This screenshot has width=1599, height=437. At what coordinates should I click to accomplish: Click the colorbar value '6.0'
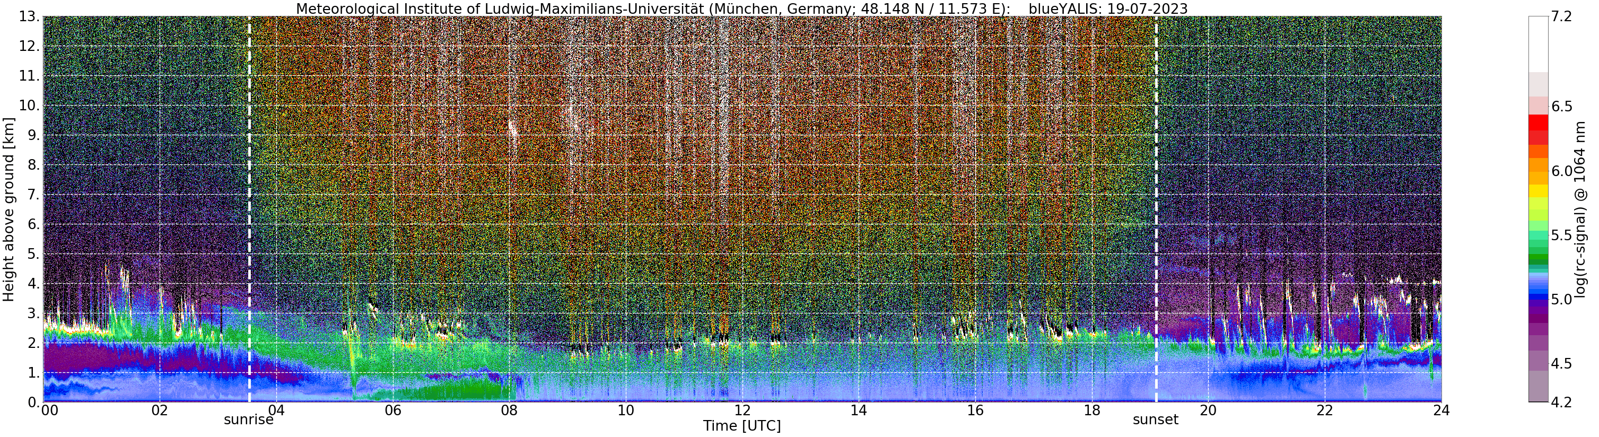tap(1561, 171)
